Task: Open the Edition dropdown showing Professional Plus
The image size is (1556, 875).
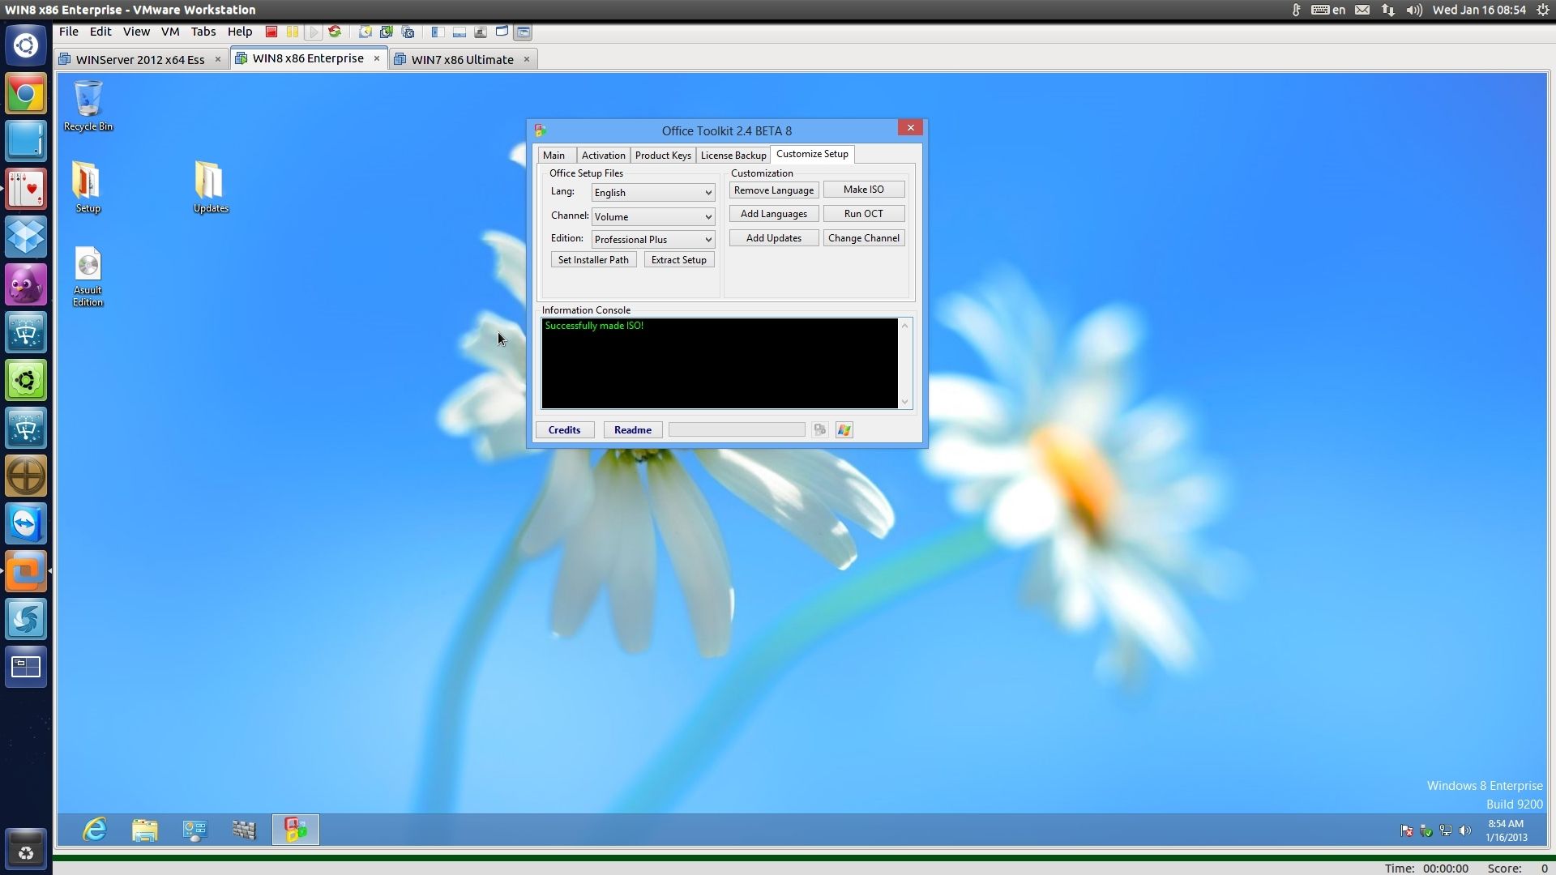Action: [652, 240]
